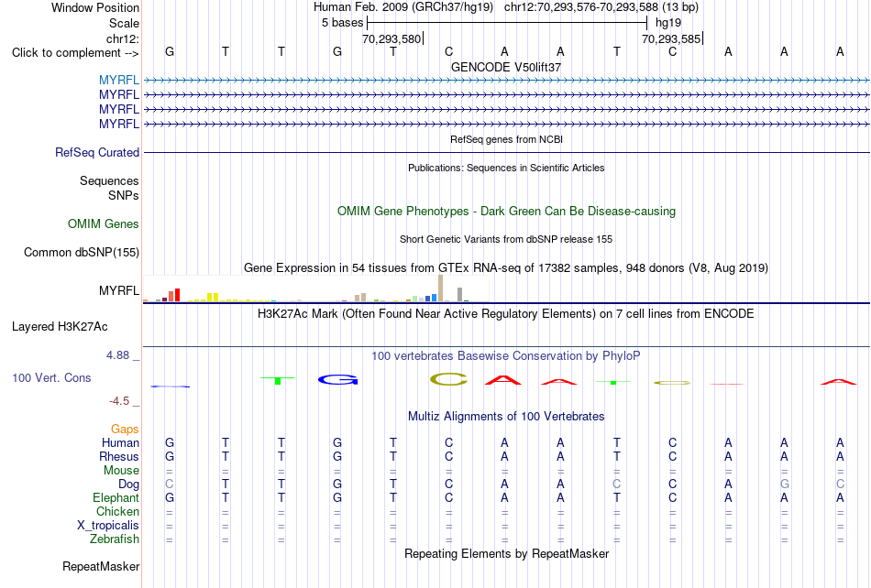Viewport: 871px width, 588px height.
Task: Click the OMIM Genes track label
Action: (104, 223)
